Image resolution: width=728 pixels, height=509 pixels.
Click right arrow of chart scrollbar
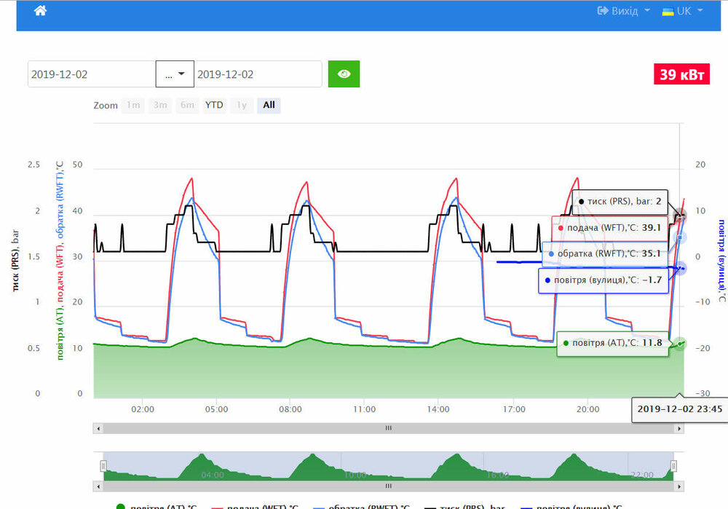click(679, 429)
